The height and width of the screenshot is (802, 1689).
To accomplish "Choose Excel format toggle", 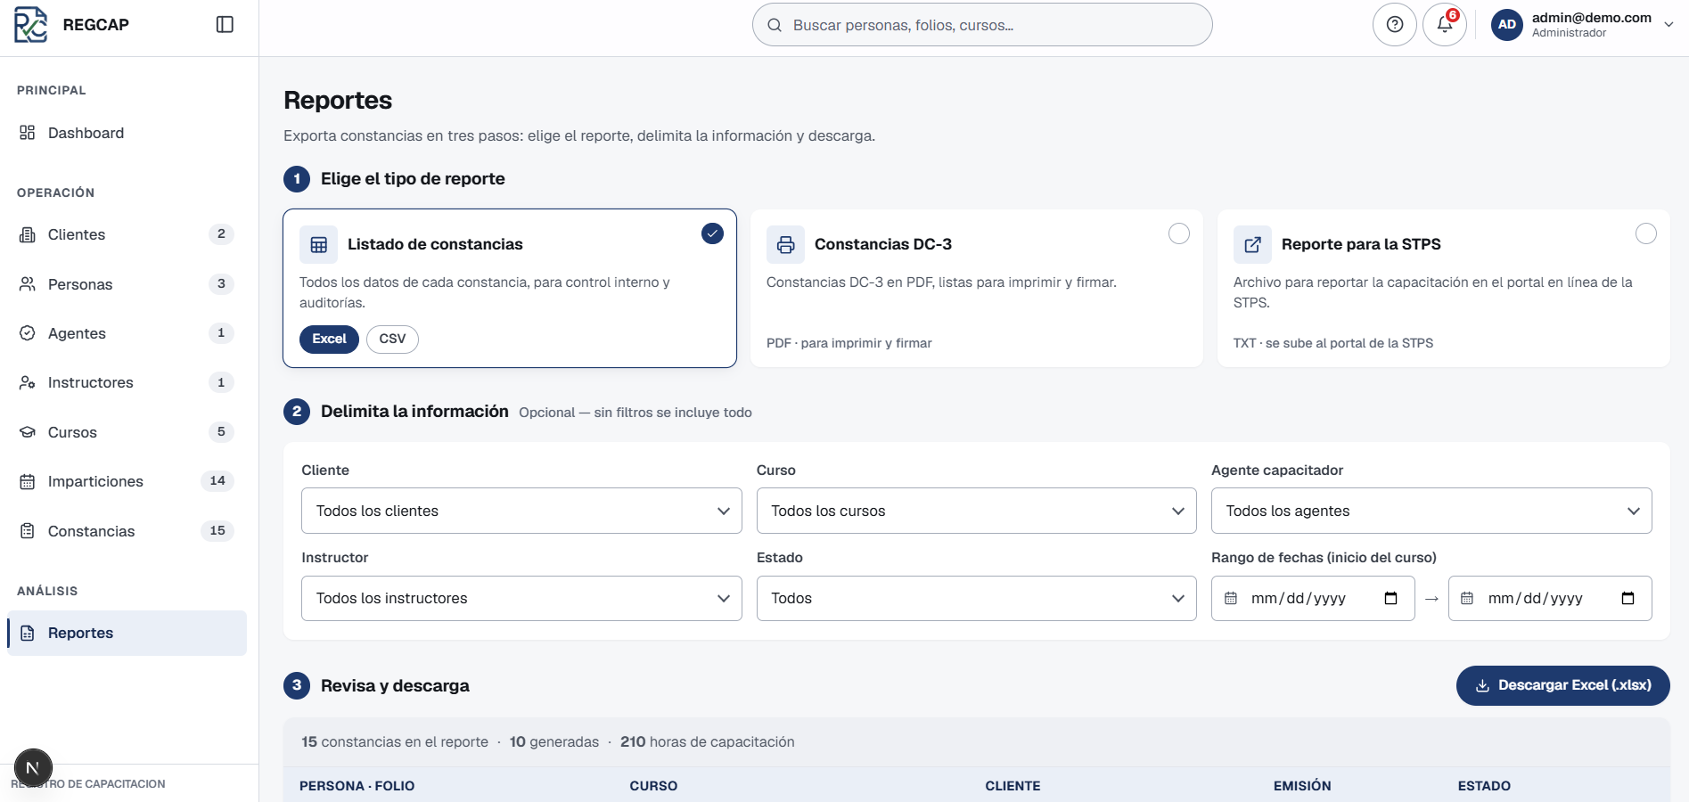I will coord(329,339).
